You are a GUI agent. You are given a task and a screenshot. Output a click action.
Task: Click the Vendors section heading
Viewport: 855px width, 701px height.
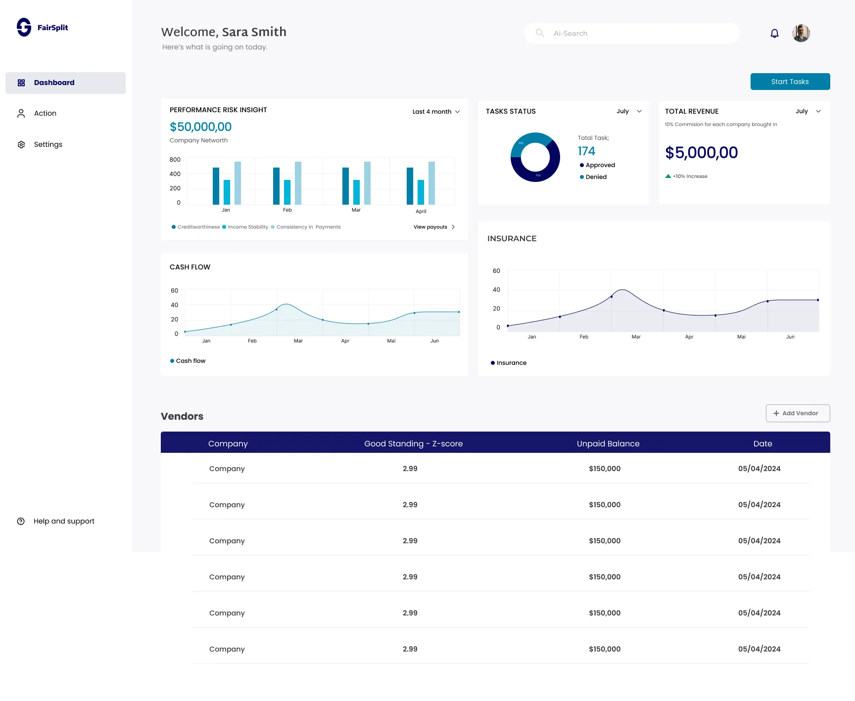(x=182, y=416)
